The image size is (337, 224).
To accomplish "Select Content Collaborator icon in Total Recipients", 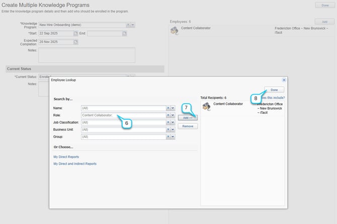I will 206,106.
